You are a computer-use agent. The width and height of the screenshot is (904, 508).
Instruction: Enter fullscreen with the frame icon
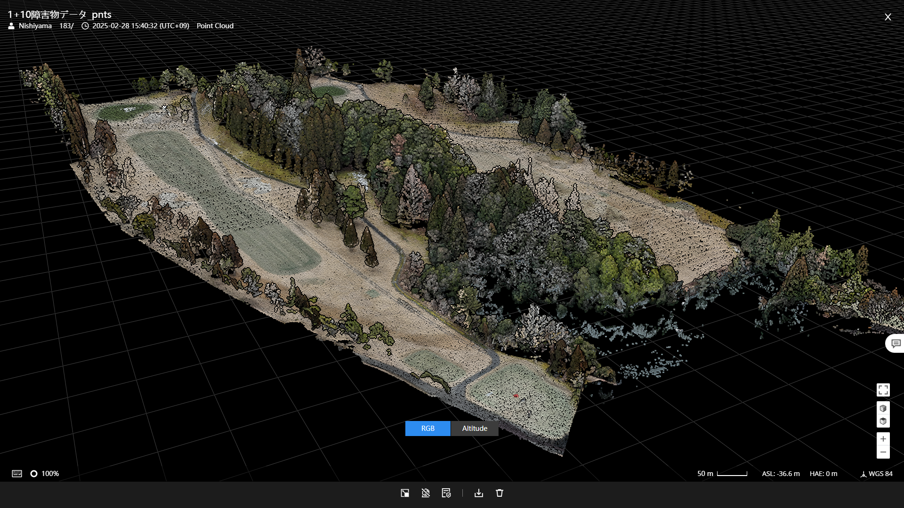pyautogui.click(x=883, y=390)
